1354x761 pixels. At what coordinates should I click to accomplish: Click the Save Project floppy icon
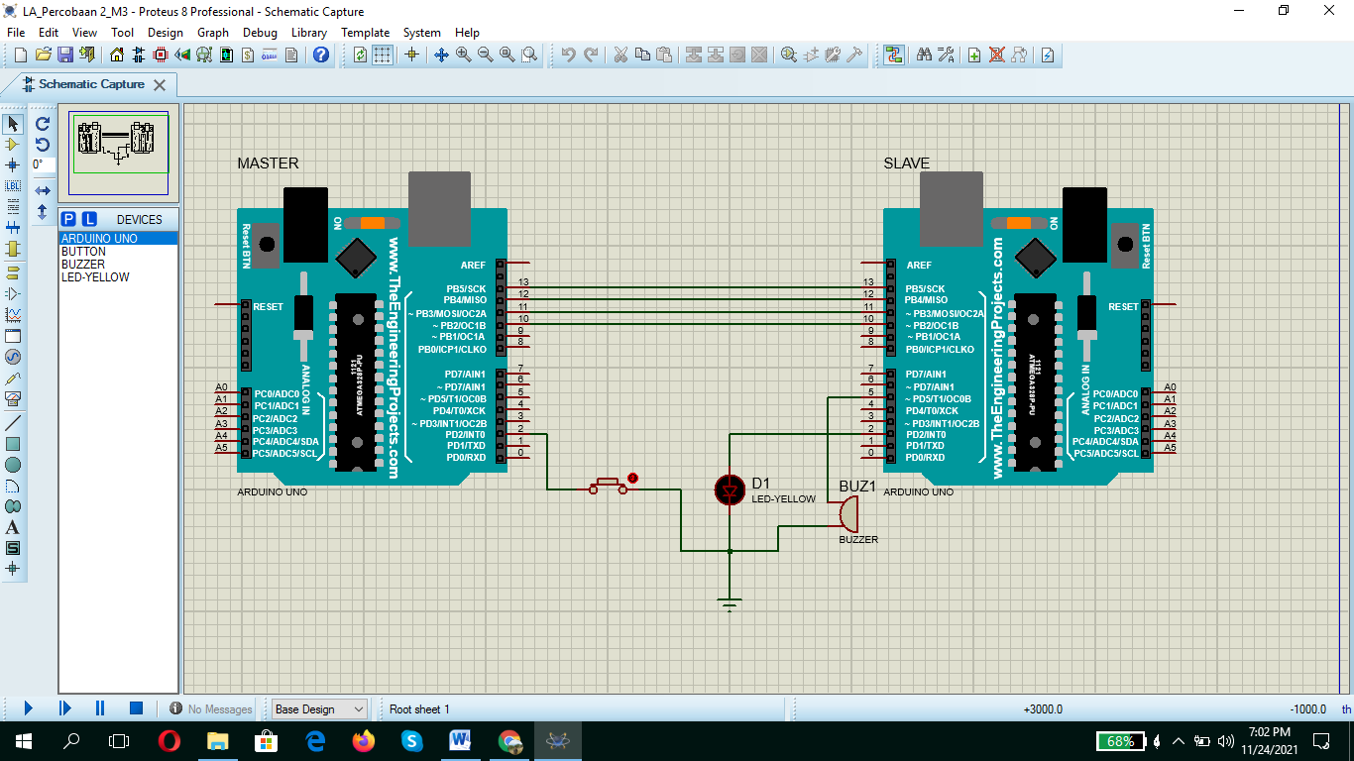point(65,54)
